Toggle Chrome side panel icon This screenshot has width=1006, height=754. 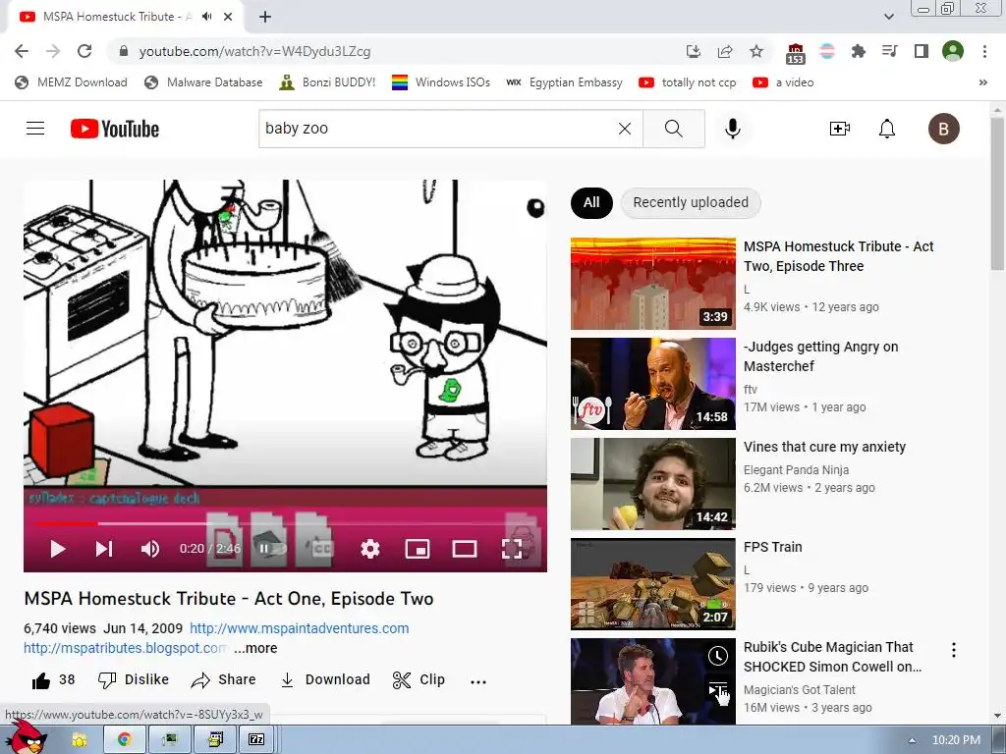(x=922, y=51)
